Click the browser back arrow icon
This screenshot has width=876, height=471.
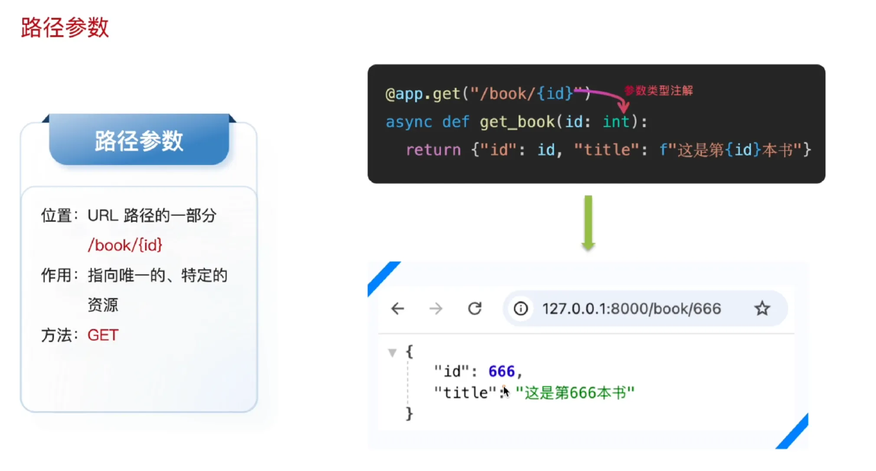397,309
